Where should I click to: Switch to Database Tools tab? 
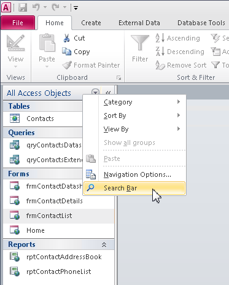(201, 23)
